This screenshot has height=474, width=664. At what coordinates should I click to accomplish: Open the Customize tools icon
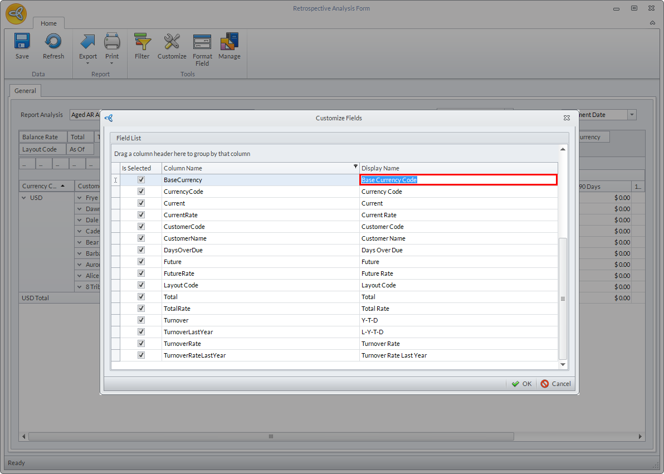point(172,42)
